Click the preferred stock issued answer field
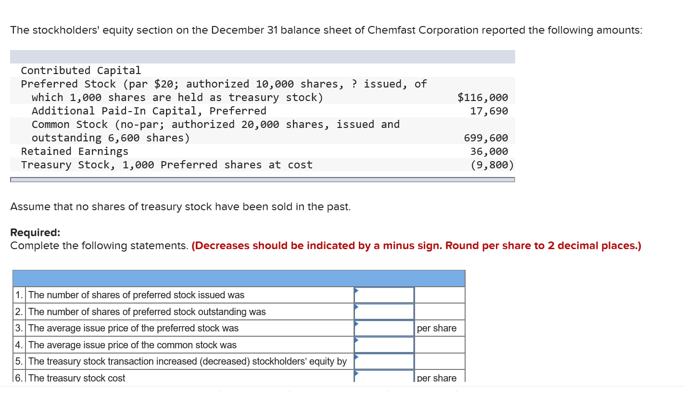683x393 pixels. point(384,295)
